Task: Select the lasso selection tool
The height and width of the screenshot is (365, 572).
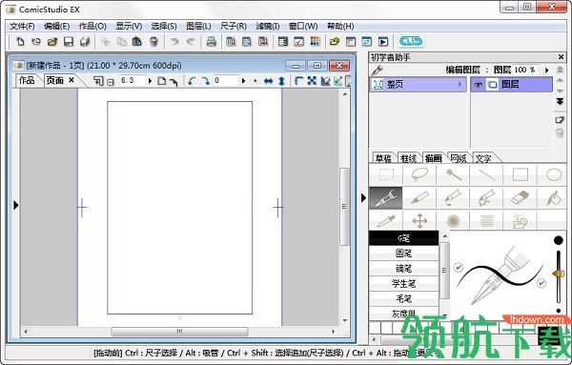Action: coord(419,174)
